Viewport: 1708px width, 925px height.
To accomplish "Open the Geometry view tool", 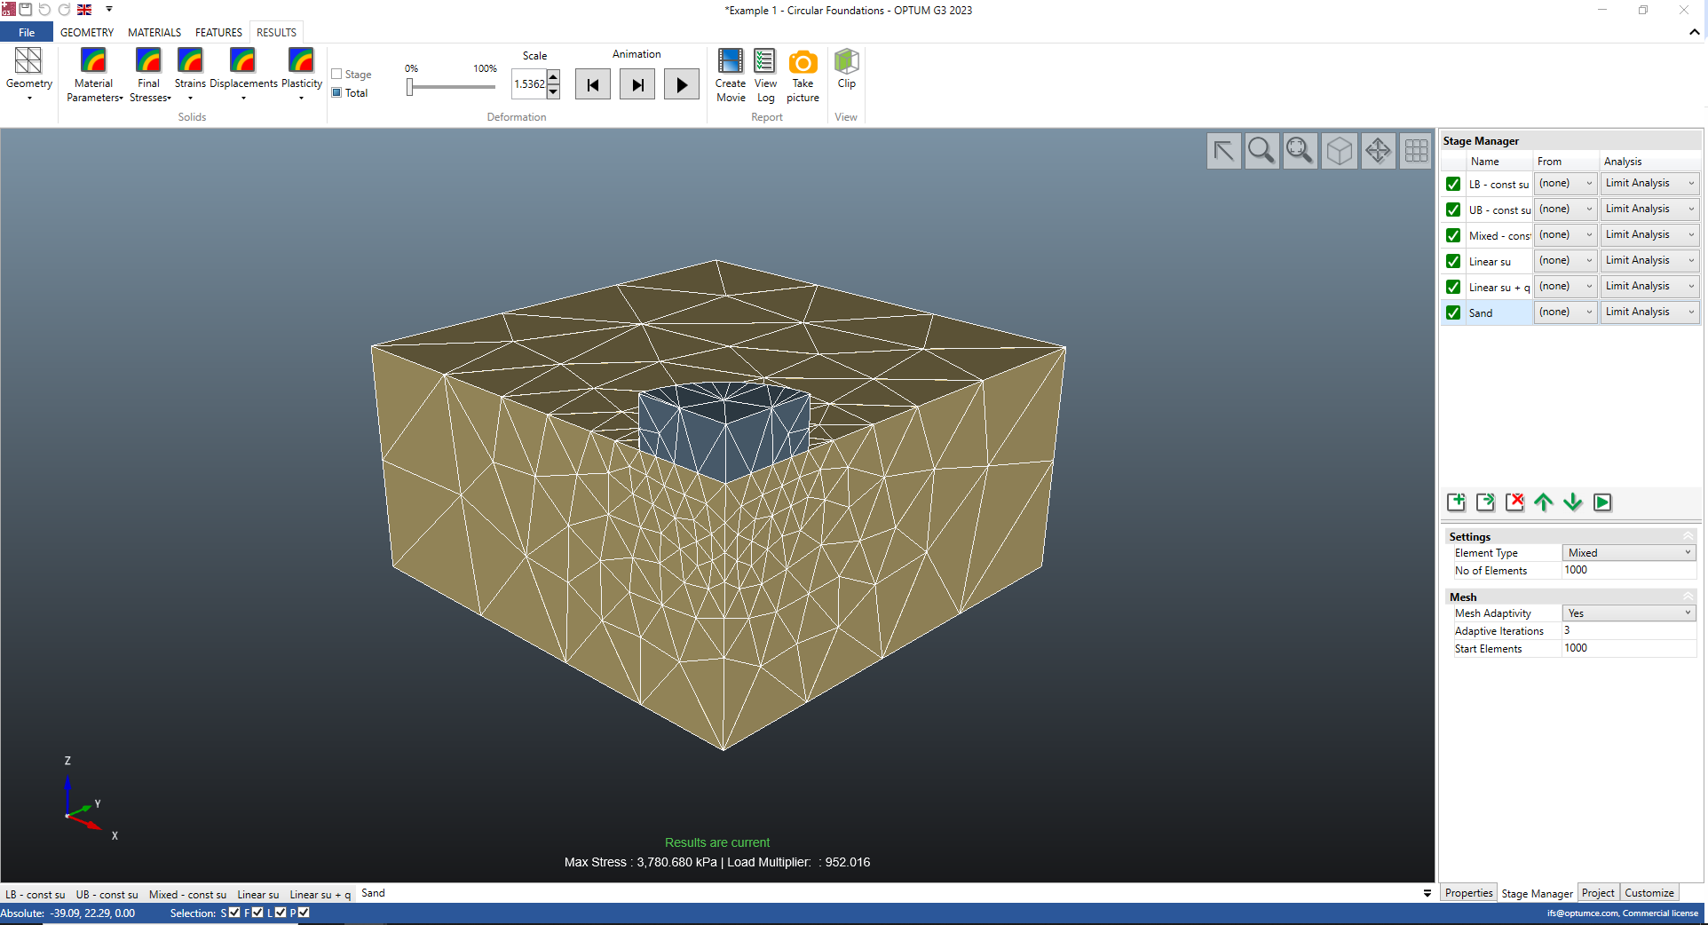I will point(28,74).
